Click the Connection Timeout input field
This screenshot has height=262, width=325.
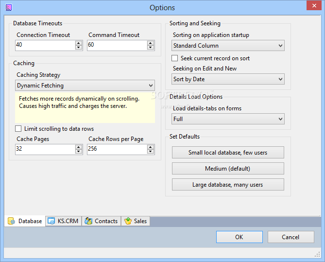pyautogui.click(x=45, y=45)
